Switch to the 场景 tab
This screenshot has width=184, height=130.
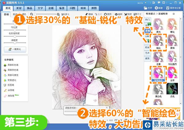click(62, 8)
